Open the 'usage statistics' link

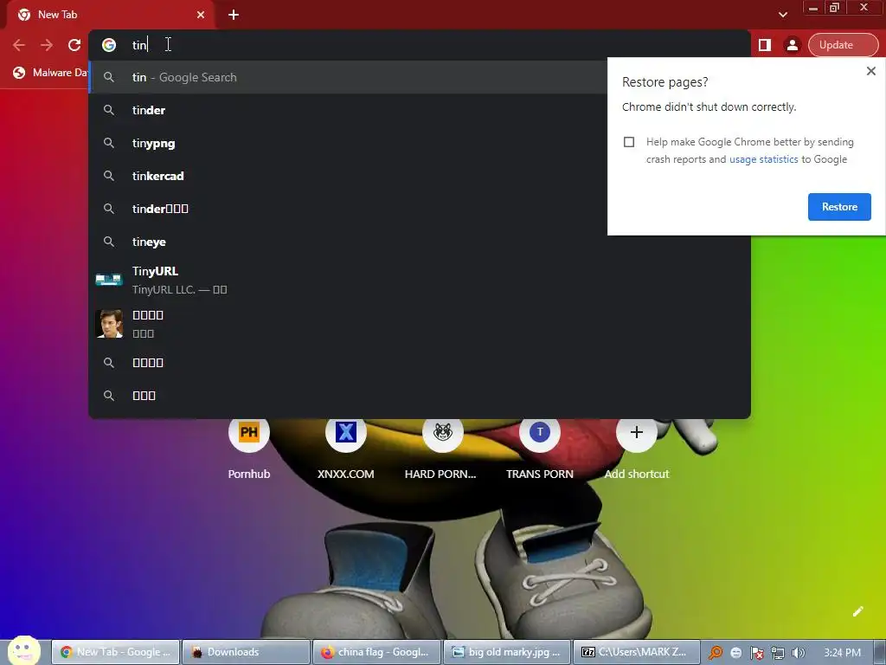click(763, 159)
